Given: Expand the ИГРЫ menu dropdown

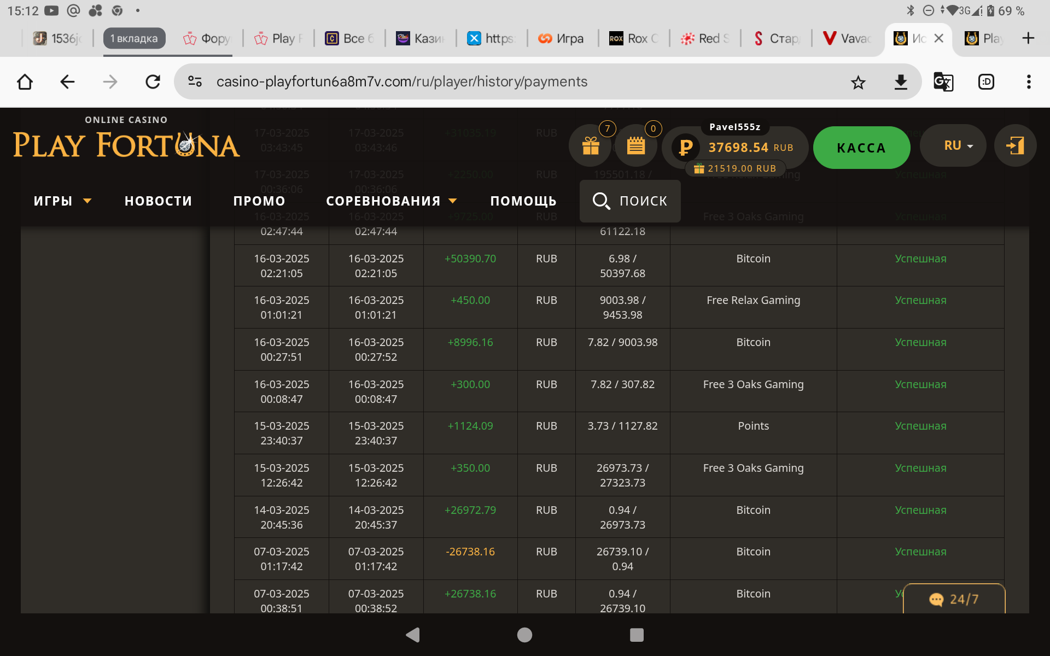Looking at the screenshot, I should click(x=62, y=201).
